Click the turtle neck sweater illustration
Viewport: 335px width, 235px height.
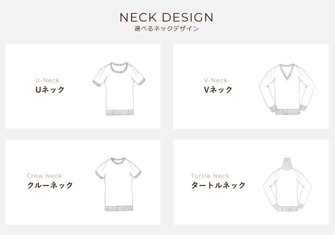287,184
